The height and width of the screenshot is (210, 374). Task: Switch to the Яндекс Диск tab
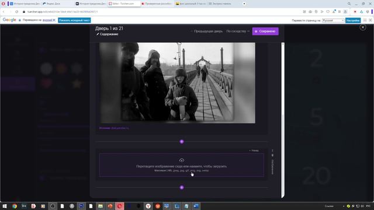[58, 3]
